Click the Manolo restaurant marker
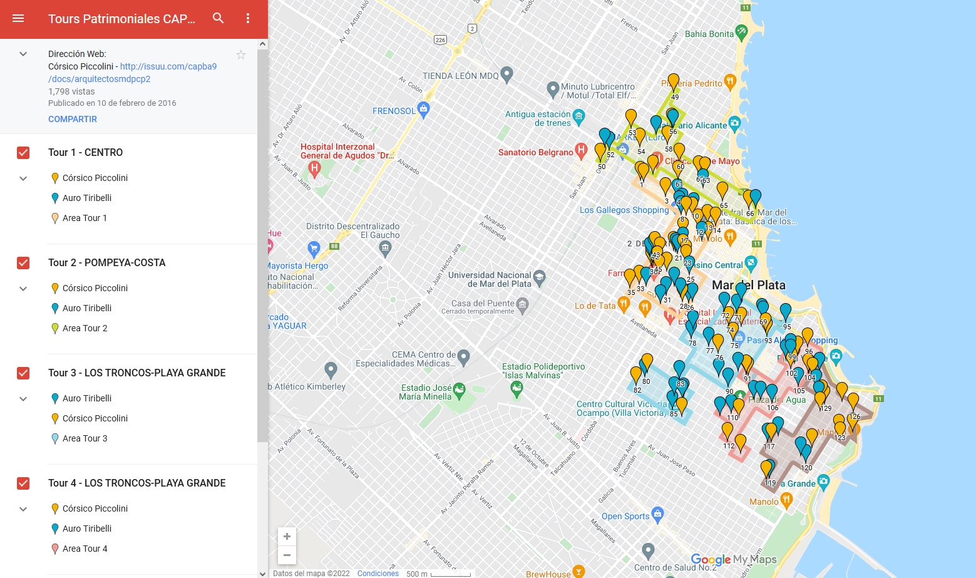Viewport: 976px width, 578px height. 787,499
